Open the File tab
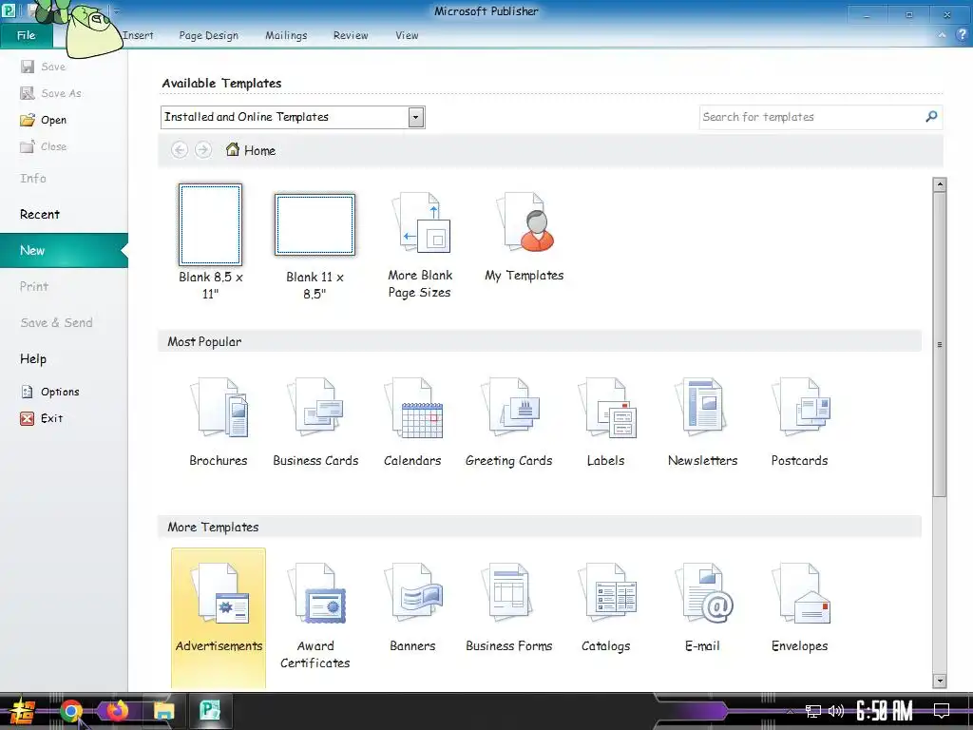 pos(26,35)
